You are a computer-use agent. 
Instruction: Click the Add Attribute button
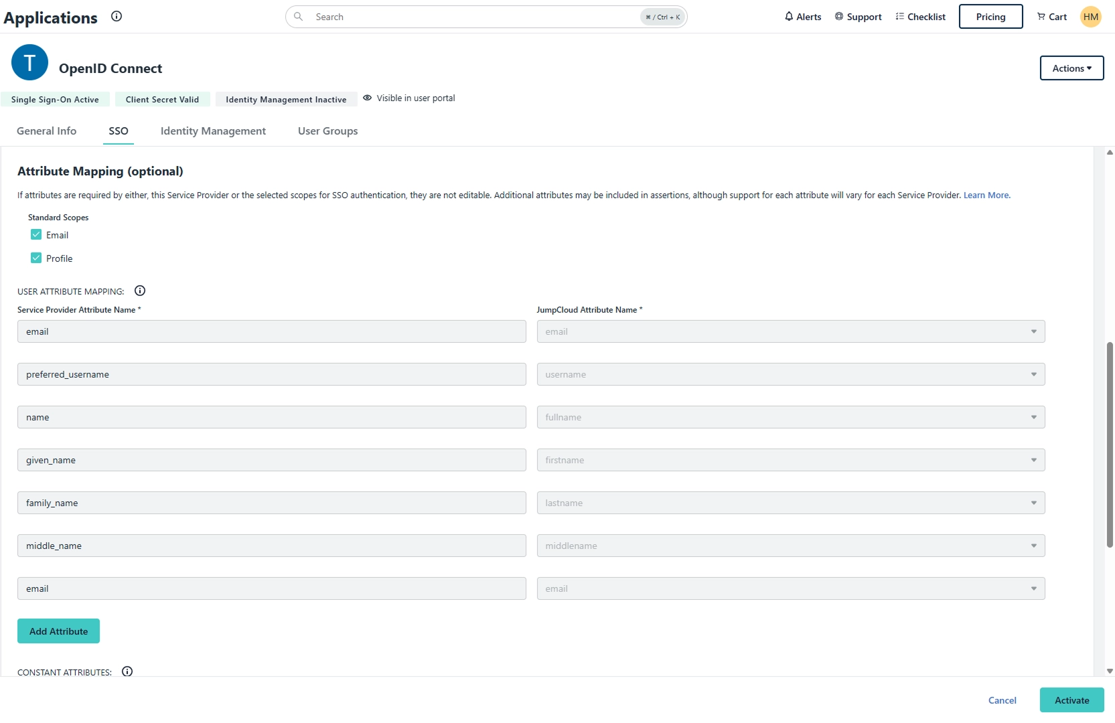(x=58, y=631)
